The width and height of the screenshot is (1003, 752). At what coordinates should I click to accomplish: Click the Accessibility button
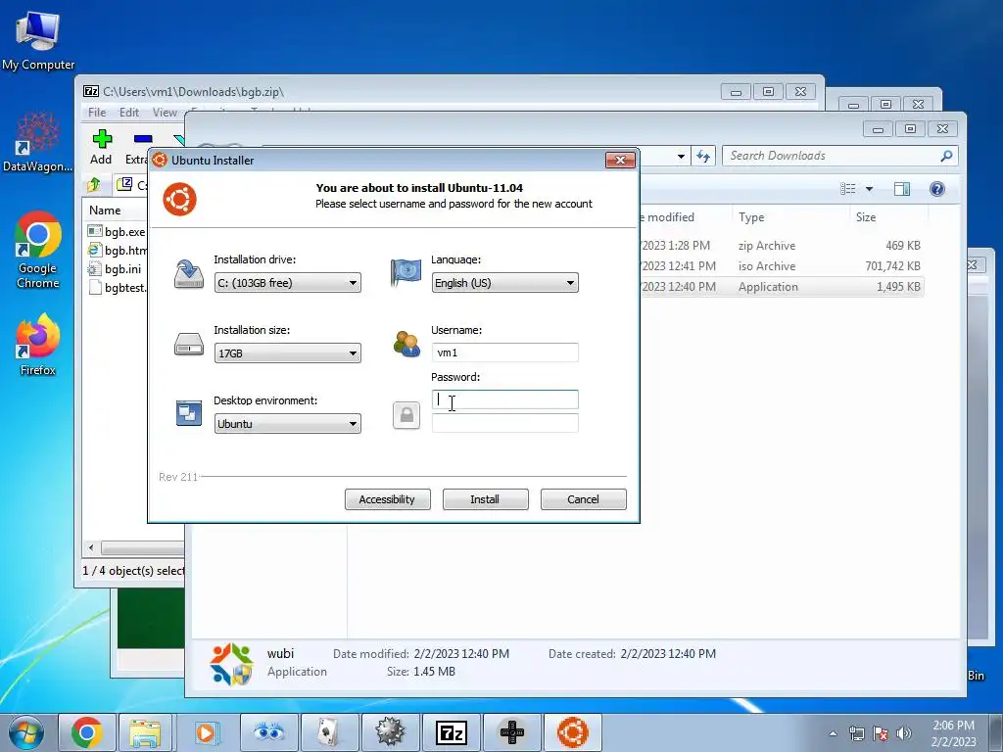point(387,499)
